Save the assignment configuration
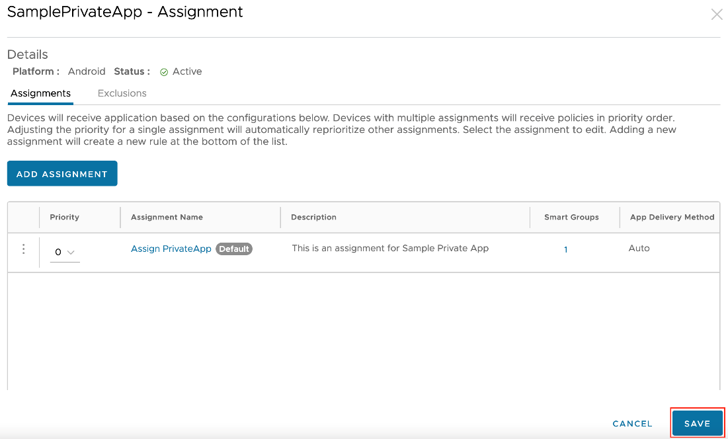 pos(697,423)
